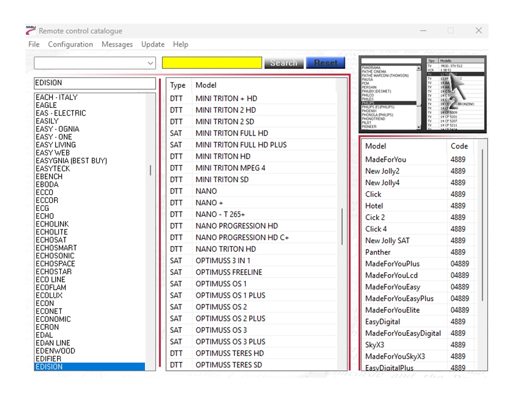
Task: Click the app logo icon in title bar
Action: click(31, 30)
